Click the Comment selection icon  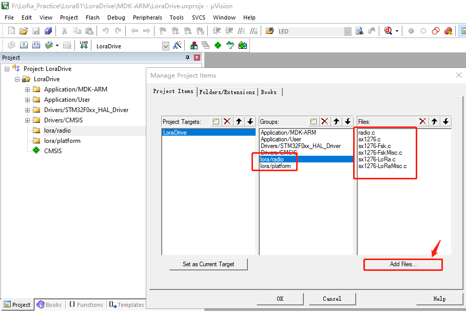pos(241,31)
